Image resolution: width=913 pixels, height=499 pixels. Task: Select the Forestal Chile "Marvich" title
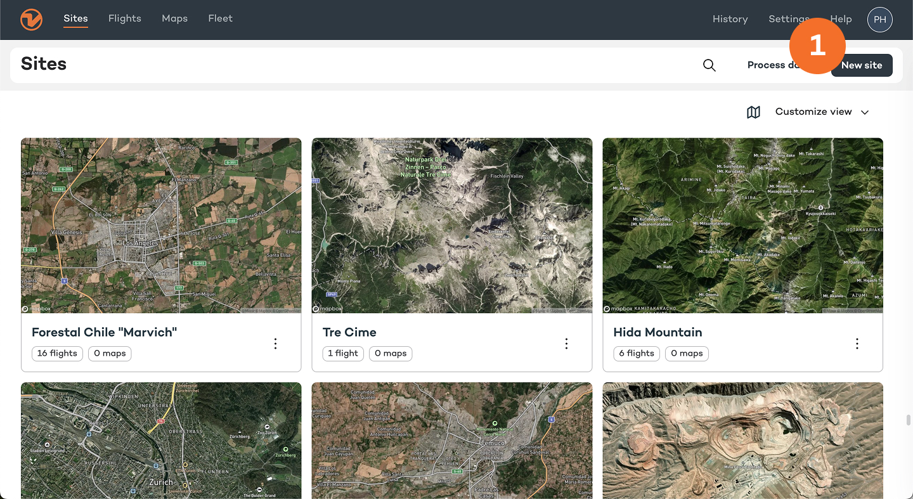tap(105, 332)
